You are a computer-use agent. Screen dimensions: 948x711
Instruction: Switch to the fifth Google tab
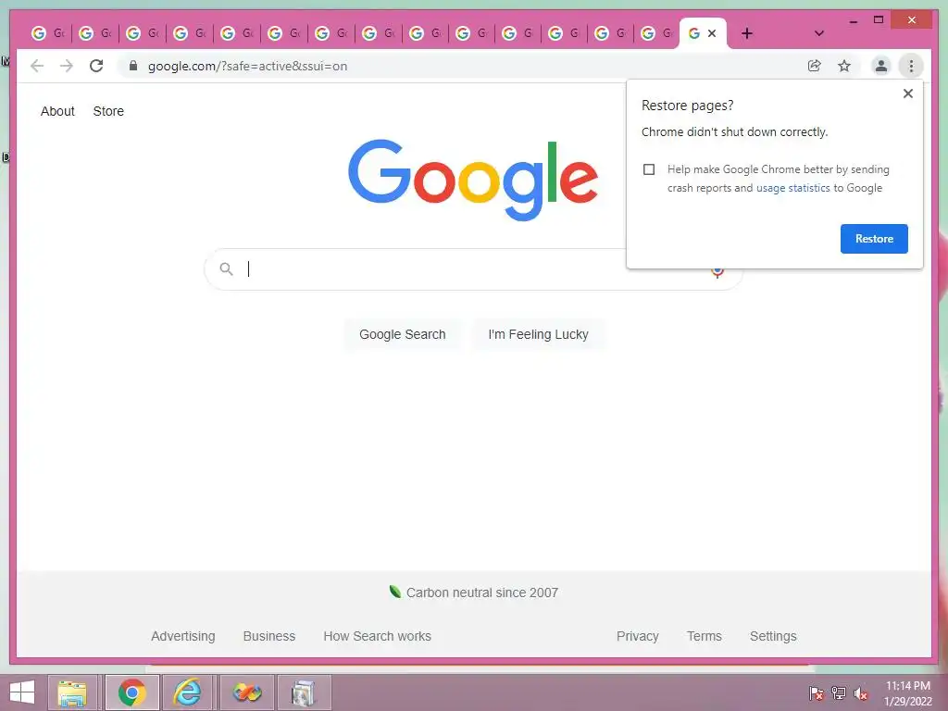(237, 33)
